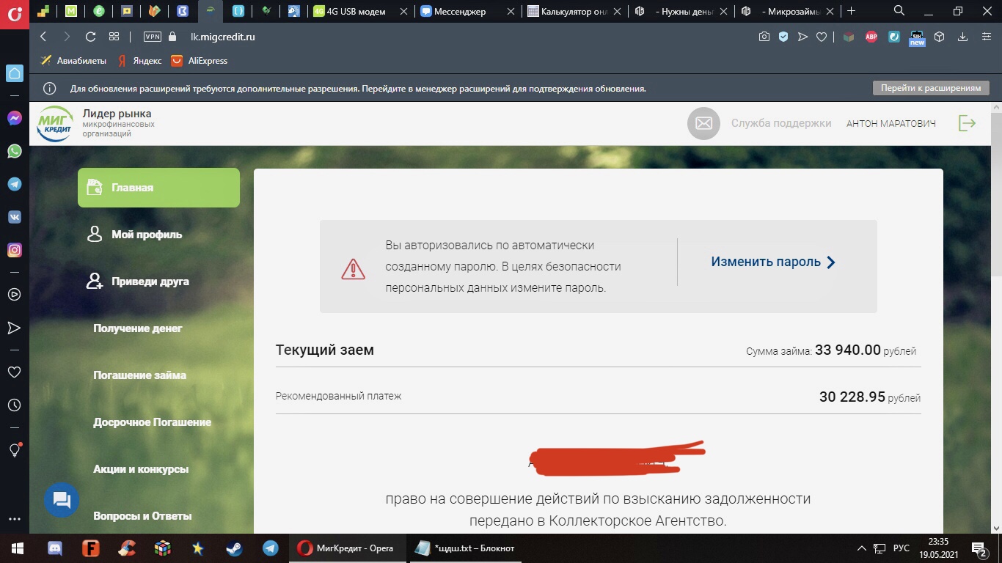Switch to Блокнот window in taskbar
Image resolution: width=1002 pixels, height=563 pixels.
(466, 548)
